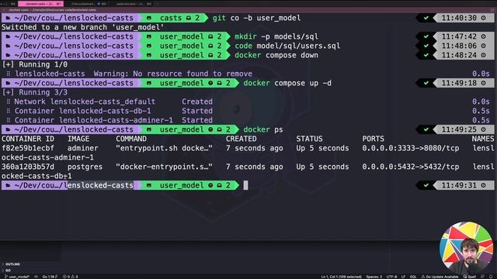This screenshot has height=279, width=497.
Task: Click "Switched to a new branch 'user_model'" text
Action: 83,27
